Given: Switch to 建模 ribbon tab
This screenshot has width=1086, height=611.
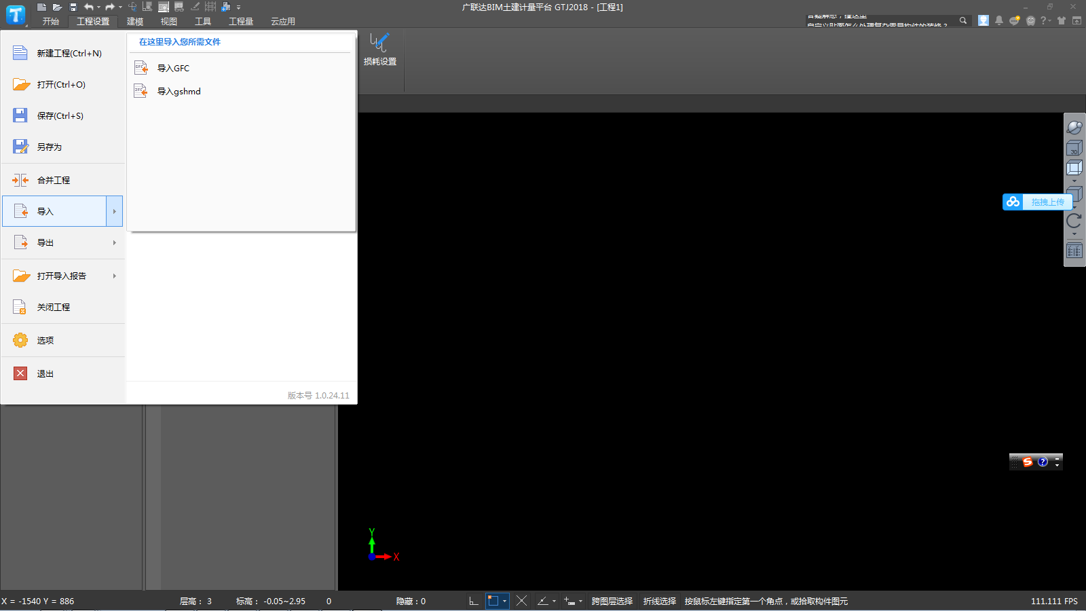Looking at the screenshot, I should (x=135, y=22).
